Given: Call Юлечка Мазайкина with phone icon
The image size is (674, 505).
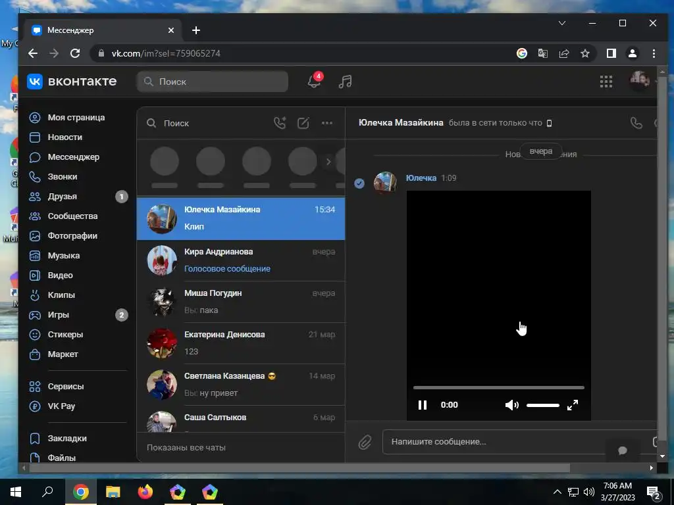Looking at the screenshot, I should (636, 123).
